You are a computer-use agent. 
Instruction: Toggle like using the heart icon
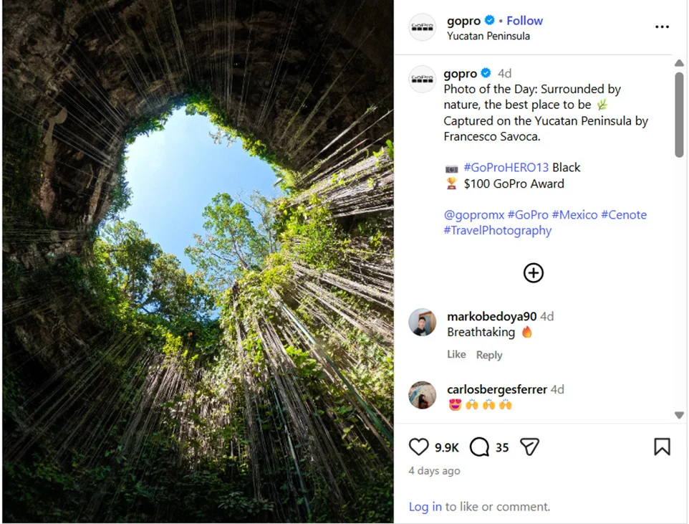coord(418,446)
